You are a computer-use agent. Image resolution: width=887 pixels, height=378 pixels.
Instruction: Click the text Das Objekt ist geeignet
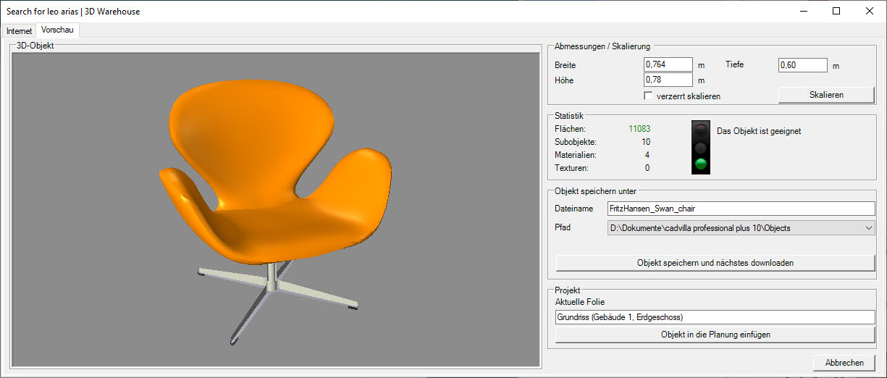pyautogui.click(x=759, y=131)
